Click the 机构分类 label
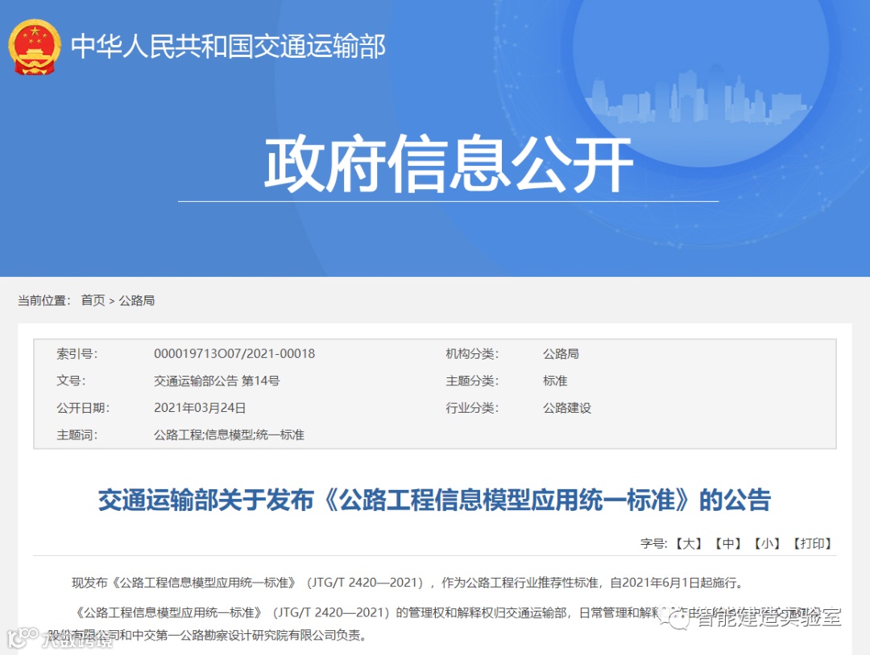 tap(472, 353)
